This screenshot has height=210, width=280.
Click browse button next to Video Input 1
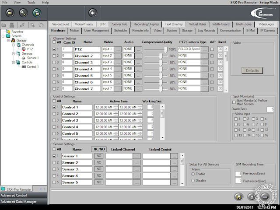118,49
